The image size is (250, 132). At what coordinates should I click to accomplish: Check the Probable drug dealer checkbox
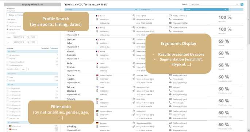click(x=8, y=62)
